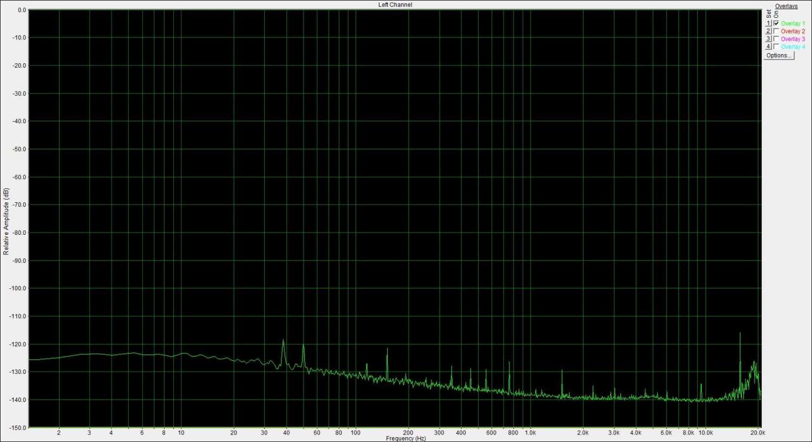Screen dimensions: 812x442
Task: Open the overlay Options dialog
Action: pos(779,56)
